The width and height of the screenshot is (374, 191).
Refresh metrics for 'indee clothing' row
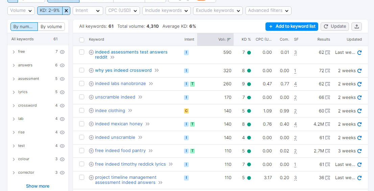[359, 111]
